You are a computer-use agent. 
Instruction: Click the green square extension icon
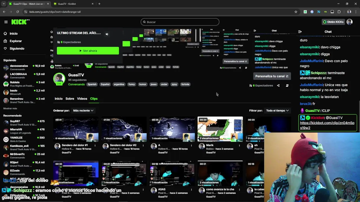click(305, 12)
